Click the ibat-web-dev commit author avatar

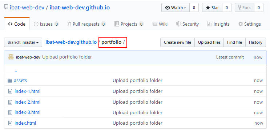point(11,57)
